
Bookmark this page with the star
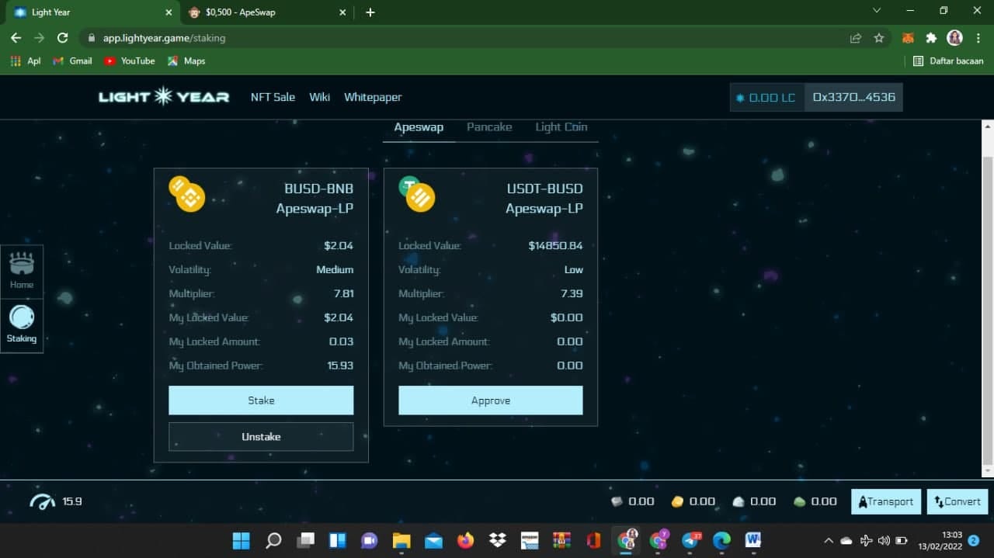tap(879, 37)
